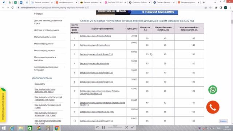Reload the page with the refresh icon
Viewport: 233px width, 131px height.
pyautogui.click(x=12, y=8)
